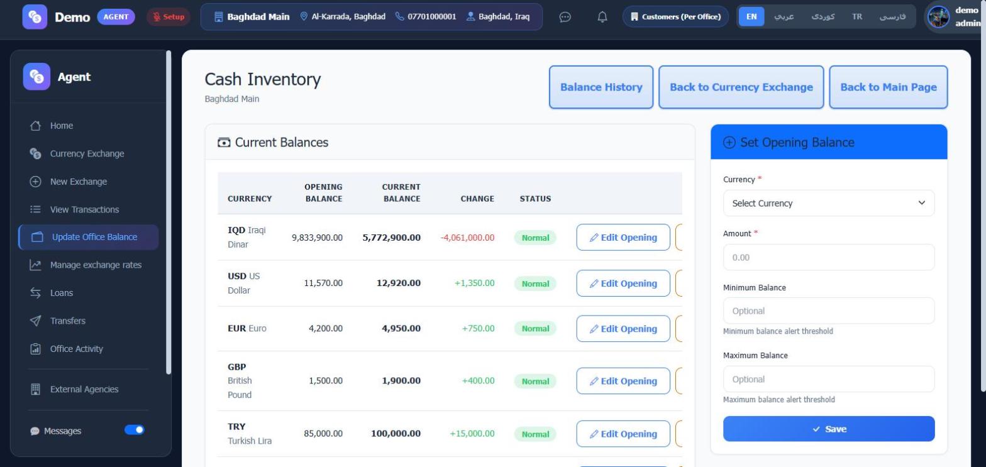Switch language to EN
Screen dimensions: 986x467
click(x=751, y=17)
